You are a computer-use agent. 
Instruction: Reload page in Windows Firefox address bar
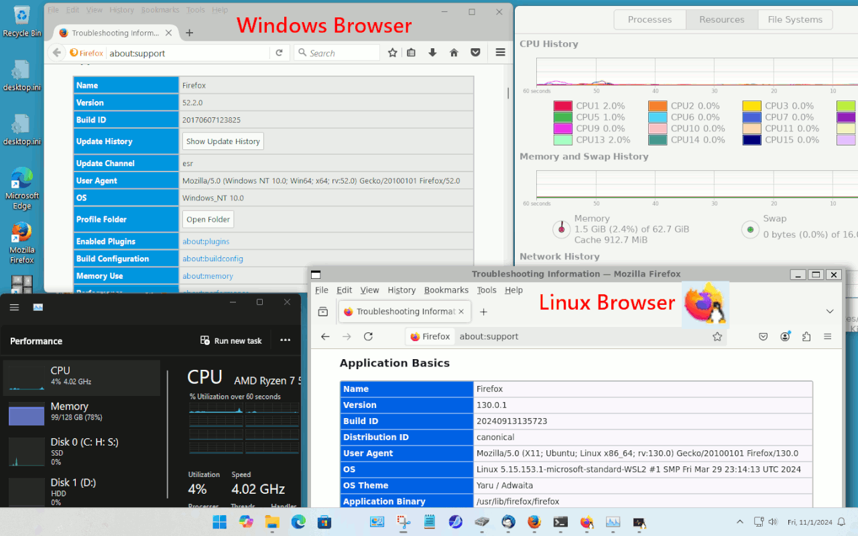280,53
